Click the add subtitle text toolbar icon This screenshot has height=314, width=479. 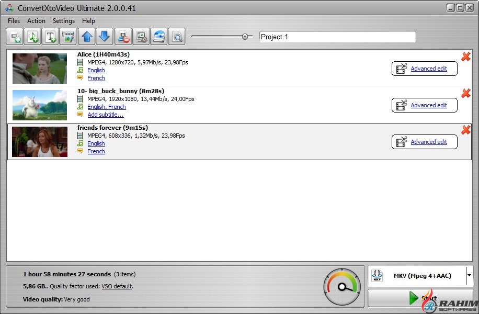click(x=50, y=37)
